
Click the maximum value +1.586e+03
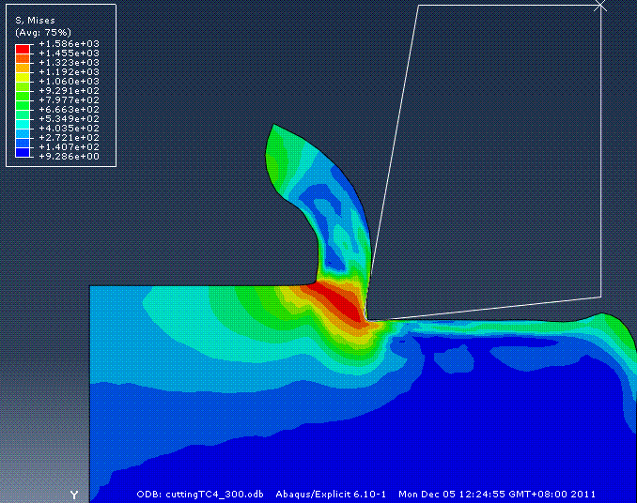pyautogui.click(x=70, y=43)
